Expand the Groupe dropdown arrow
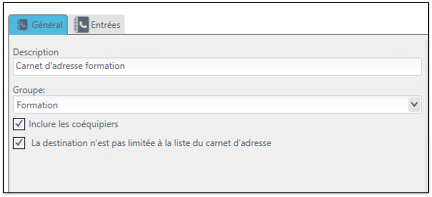The width and height of the screenshot is (432, 197). [x=414, y=105]
